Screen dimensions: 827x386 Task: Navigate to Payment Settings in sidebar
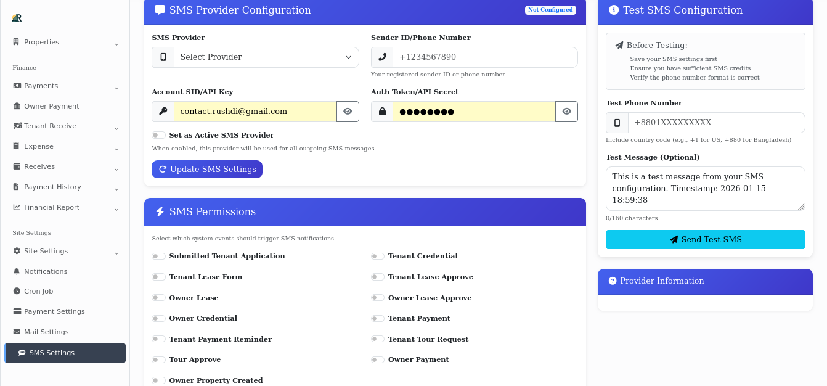54,311
